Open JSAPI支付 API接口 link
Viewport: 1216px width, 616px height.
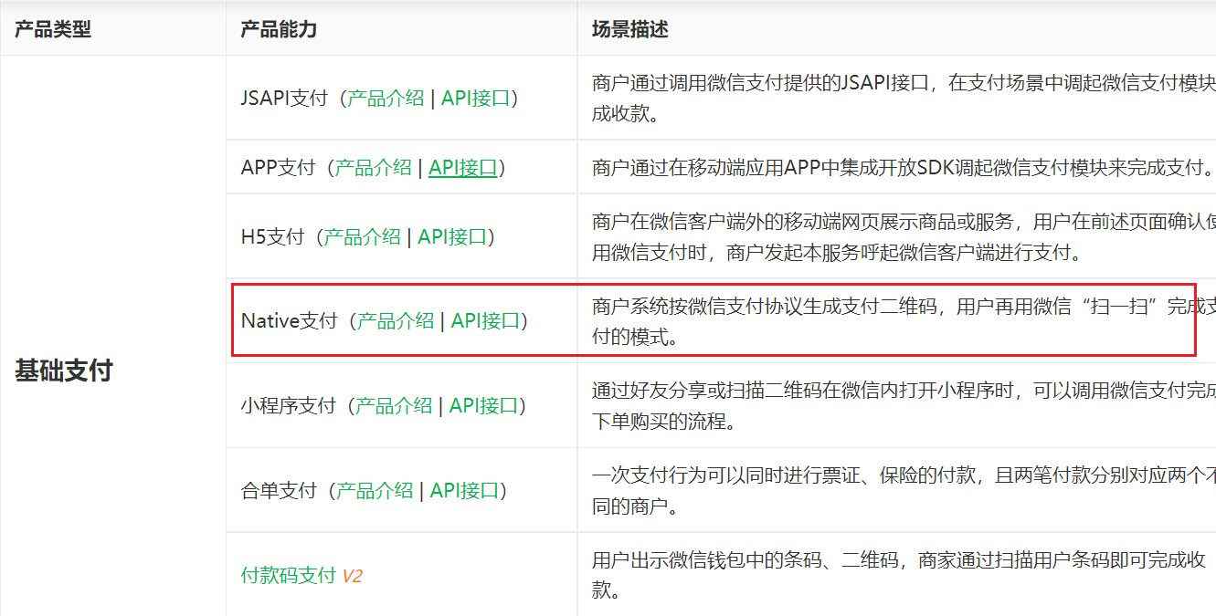click(x=475, y=99)
